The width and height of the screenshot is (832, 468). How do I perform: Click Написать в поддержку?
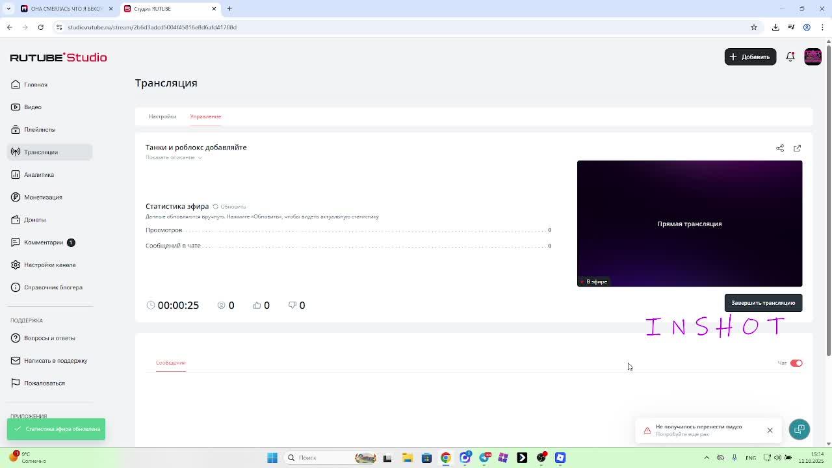49,361
